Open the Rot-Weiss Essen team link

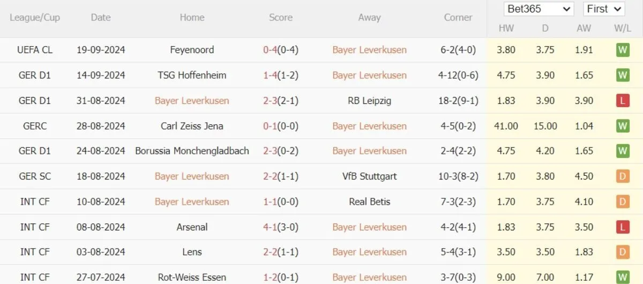tap(192, 278)
